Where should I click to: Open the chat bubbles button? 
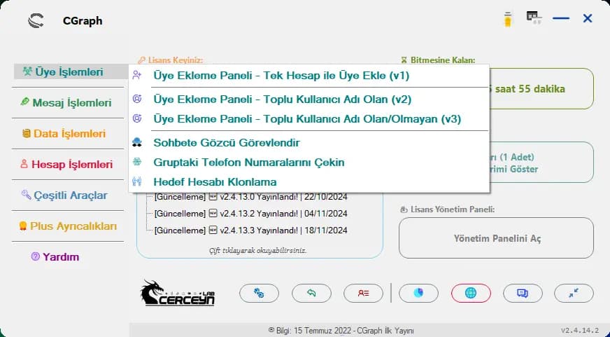[523, 293]
